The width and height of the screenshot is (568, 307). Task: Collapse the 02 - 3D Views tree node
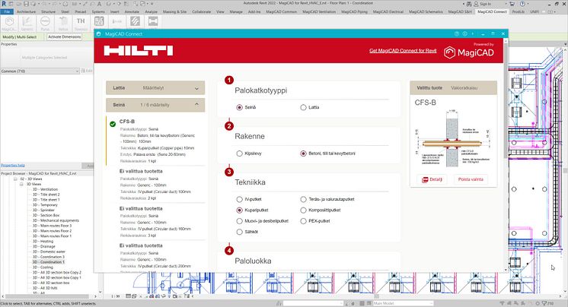15,179
